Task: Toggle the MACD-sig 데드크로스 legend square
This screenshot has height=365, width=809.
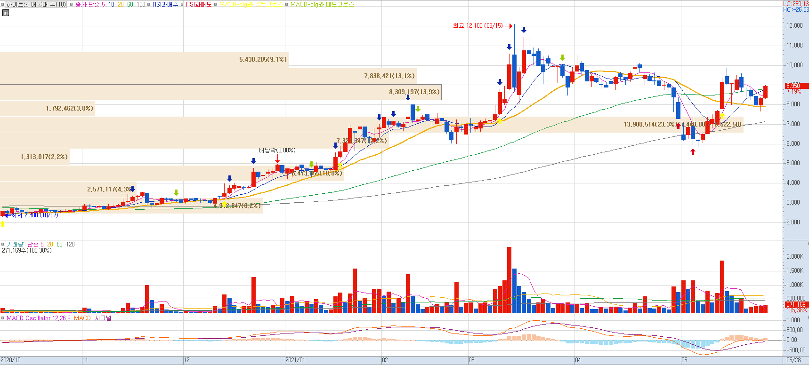Action: [286, 4]
